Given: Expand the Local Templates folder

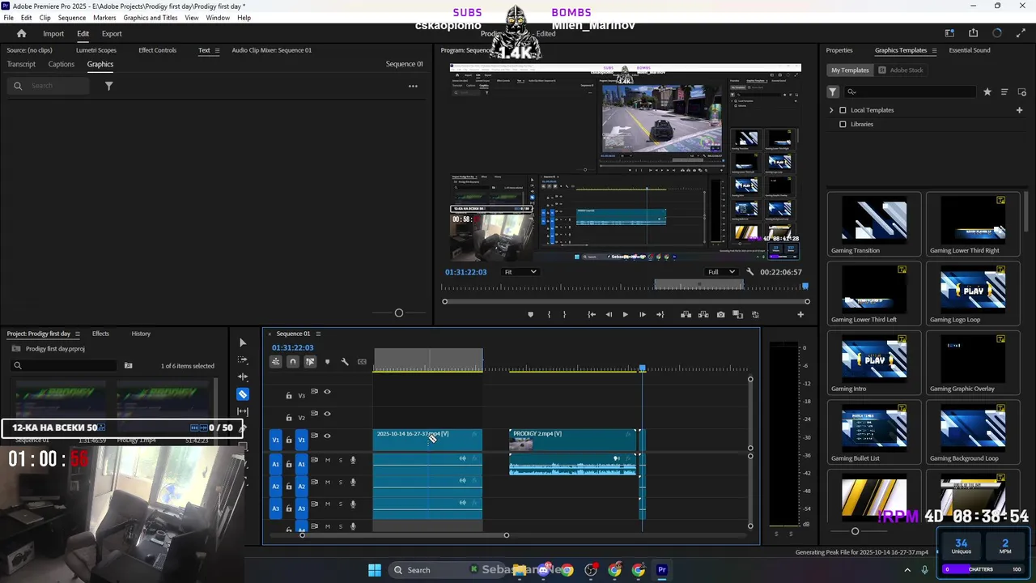Looking at the screenshot, I should pyautogui.click(x=831, y=110).
